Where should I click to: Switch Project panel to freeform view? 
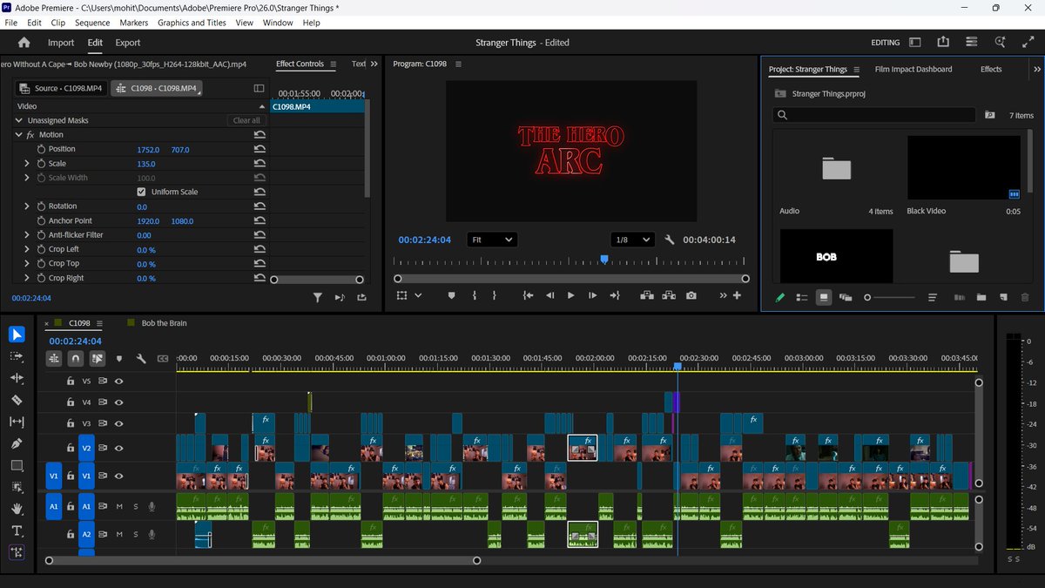pos(846,297)
